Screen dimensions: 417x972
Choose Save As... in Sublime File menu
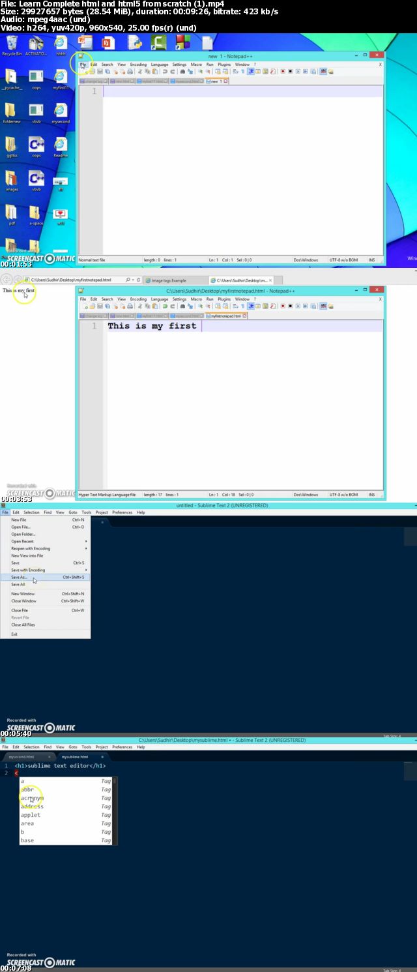point(45,577)
